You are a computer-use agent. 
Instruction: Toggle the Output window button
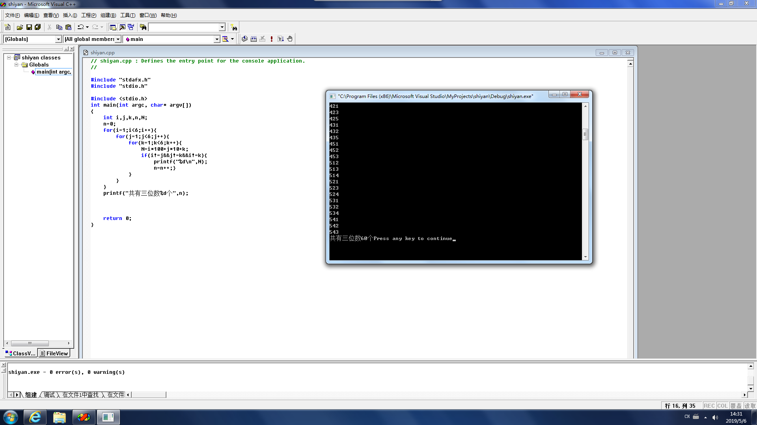pyautogui.click(x=122, y=27)
